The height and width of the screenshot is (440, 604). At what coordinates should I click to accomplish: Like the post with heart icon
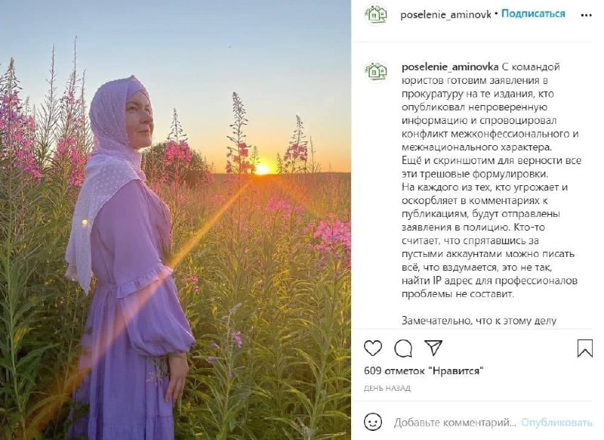point(373,349)
